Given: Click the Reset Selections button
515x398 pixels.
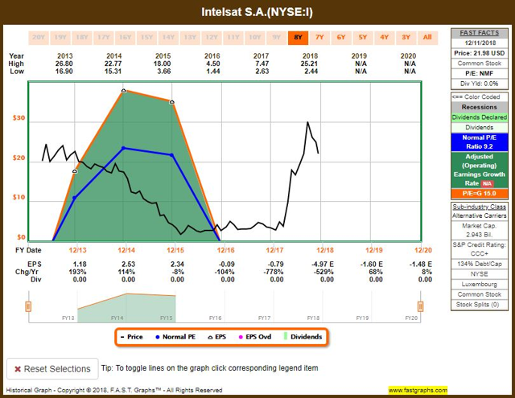Looking at the screenshot, I should click(52, 369).
